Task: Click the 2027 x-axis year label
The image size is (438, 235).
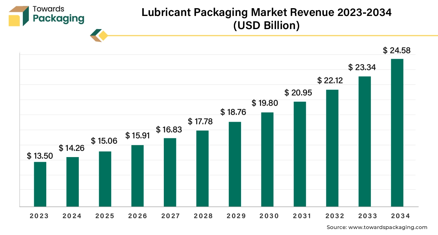Action: [170, 216]
